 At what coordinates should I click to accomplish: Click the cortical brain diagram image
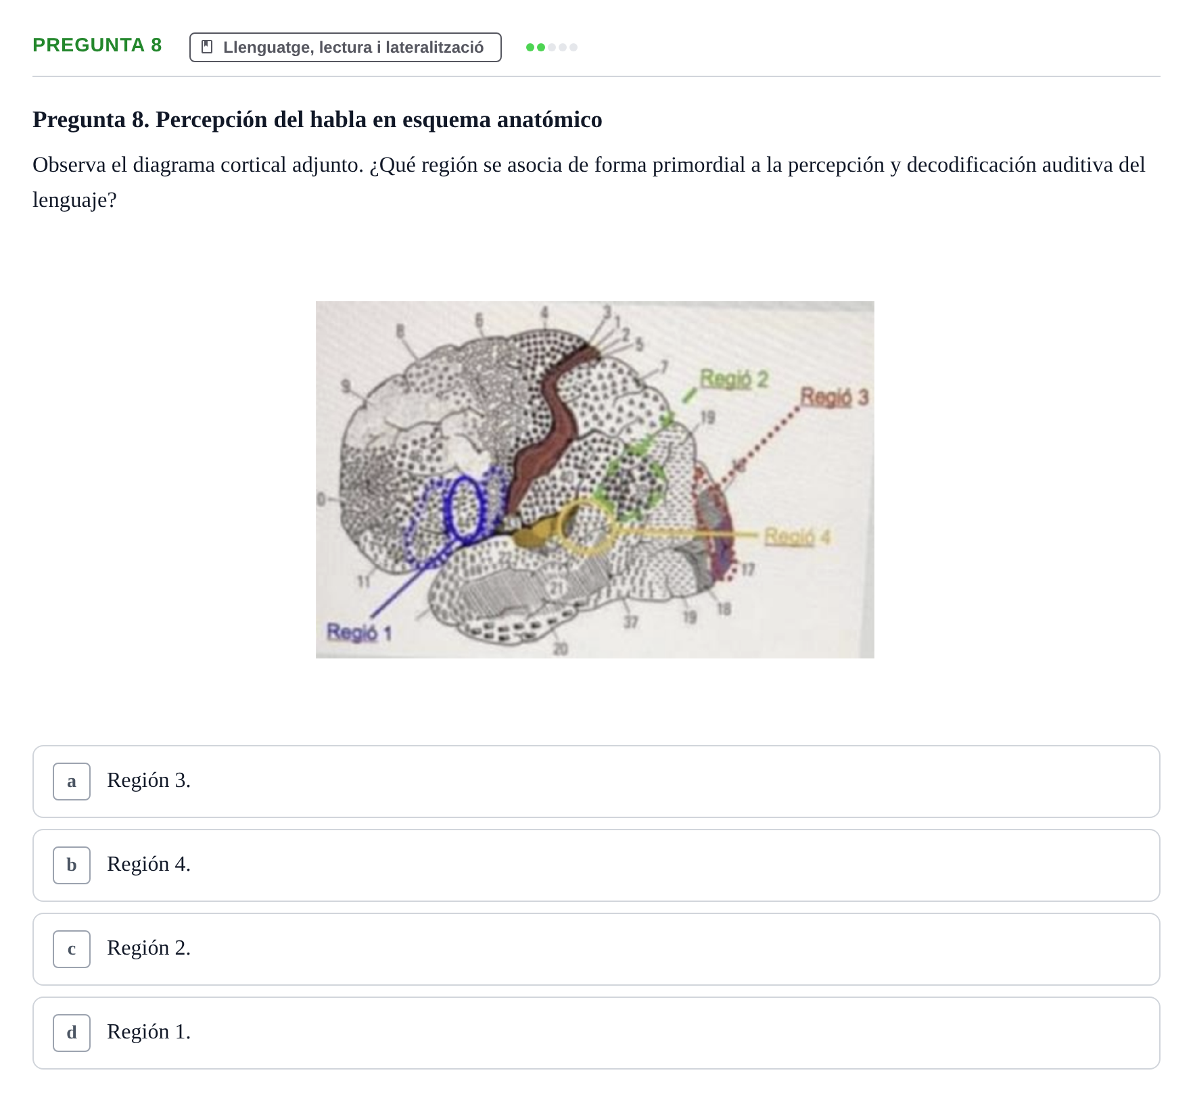coord(594,479)
